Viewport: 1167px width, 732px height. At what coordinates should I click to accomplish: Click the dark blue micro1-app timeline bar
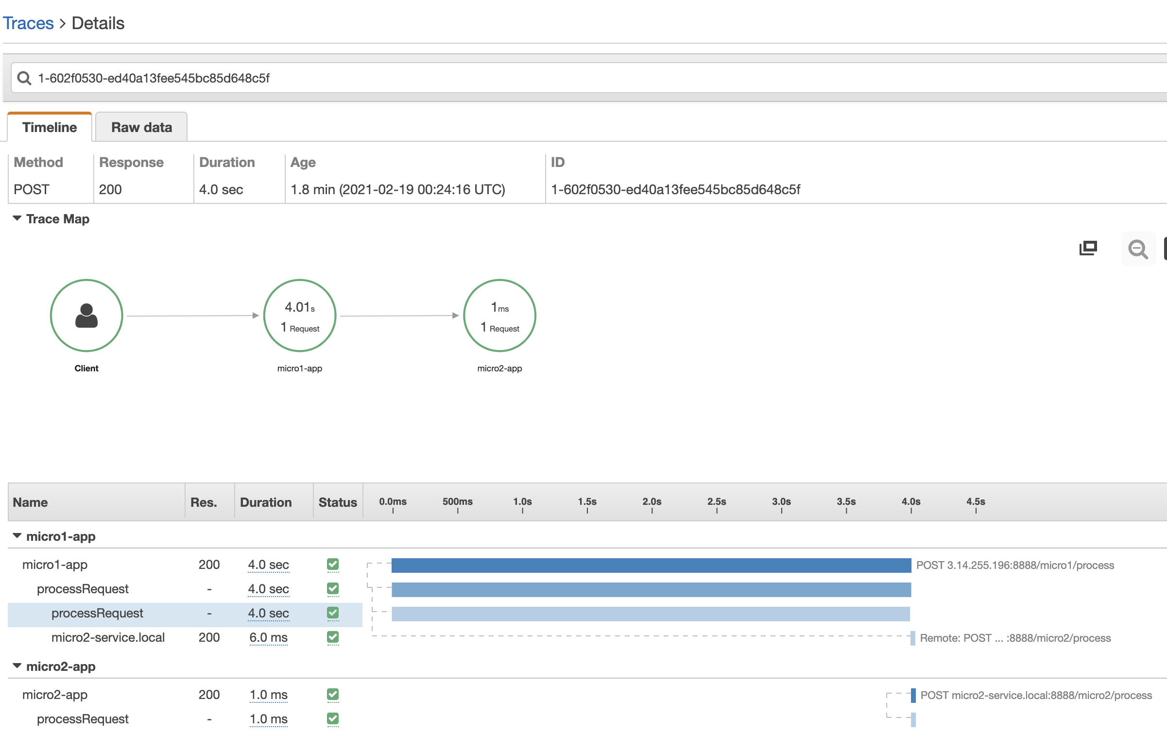point(651,565)
